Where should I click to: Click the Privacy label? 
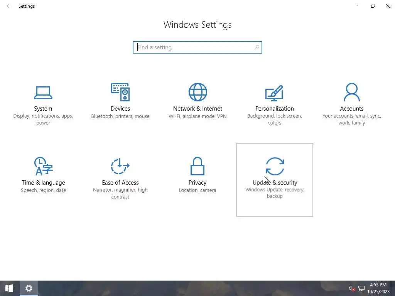click(x=197, y=182)
